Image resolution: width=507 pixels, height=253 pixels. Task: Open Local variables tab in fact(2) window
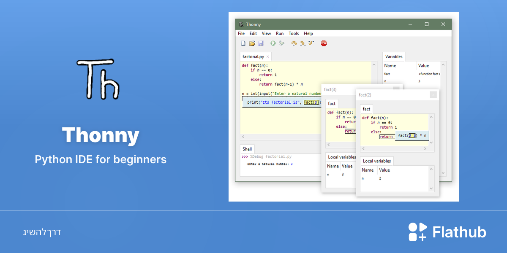[377, 161]
